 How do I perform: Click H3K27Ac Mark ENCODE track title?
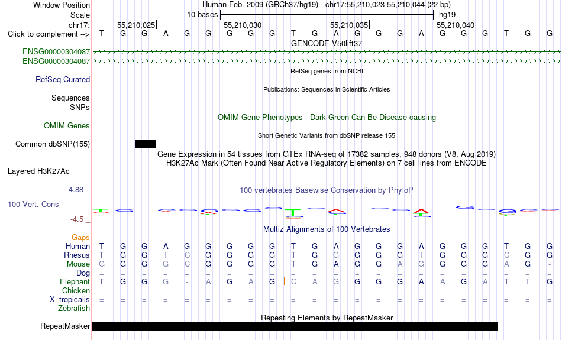tap(327, 163)
